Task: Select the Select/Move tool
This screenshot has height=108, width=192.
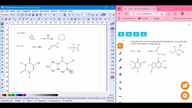Action: [x=2, y=19]
